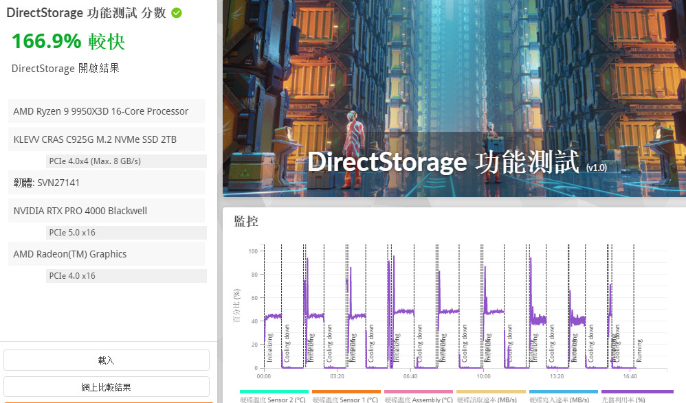Click the 10:00 mark on the chart timeline

(x=483, y=376)
